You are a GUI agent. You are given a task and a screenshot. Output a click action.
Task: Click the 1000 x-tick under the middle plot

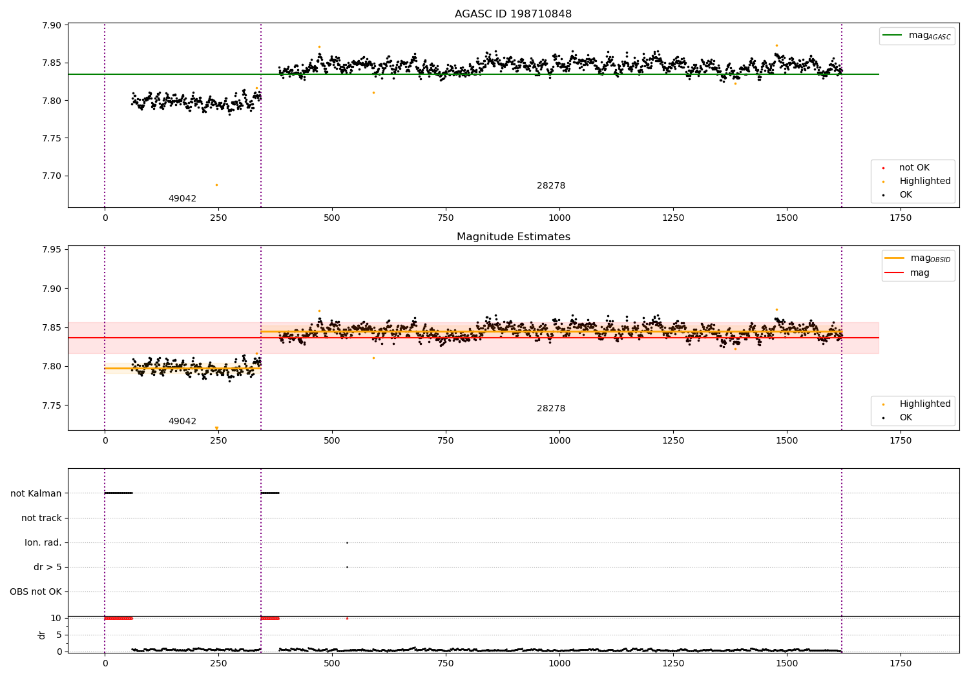(559, 441)
